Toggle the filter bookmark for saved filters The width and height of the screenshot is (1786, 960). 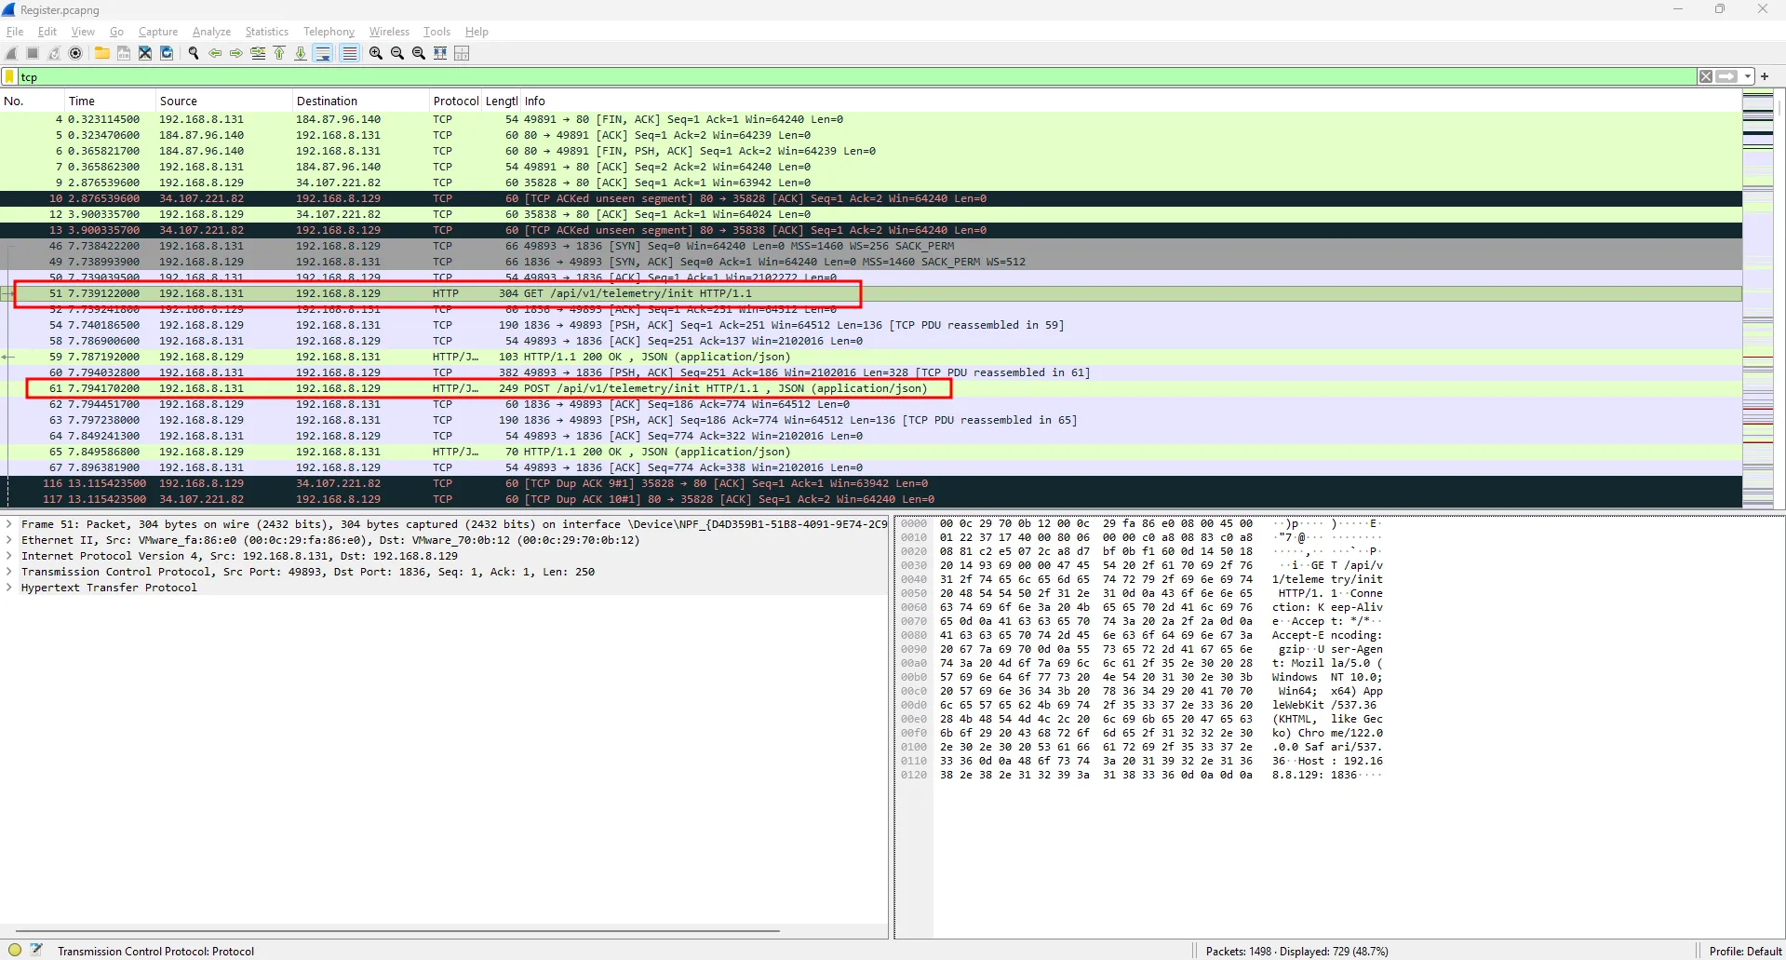click(x=8, y=76)
